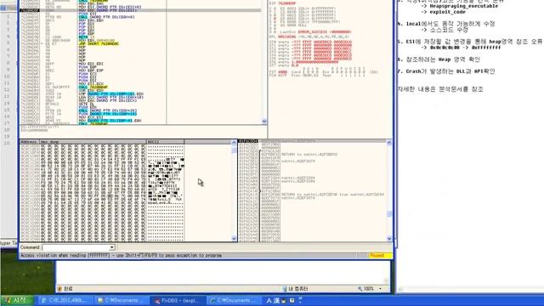This screenshot has width=544, height=306.
Task: Select the first C:\Documents taskbar item
Action: [x=122, y=300]
